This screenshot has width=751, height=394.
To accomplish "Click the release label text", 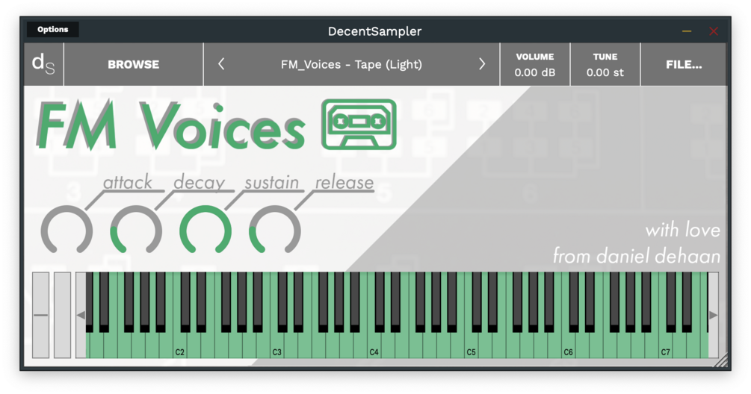I will coord(344,182).
